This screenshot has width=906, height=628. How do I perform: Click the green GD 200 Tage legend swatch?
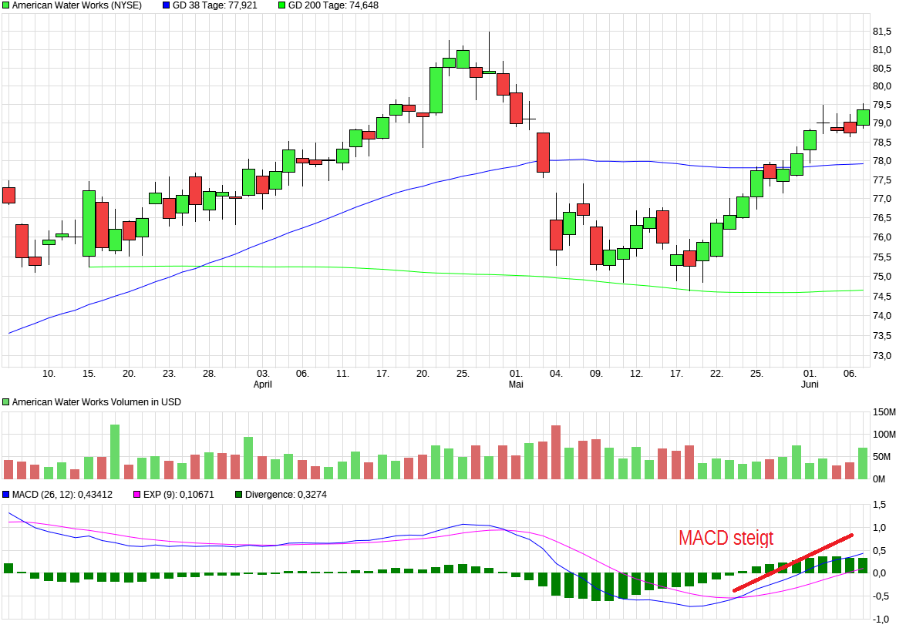pyautogui.click(x=282, y=5)
